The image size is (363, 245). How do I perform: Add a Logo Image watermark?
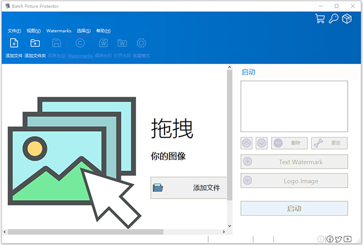click(294, 180)
